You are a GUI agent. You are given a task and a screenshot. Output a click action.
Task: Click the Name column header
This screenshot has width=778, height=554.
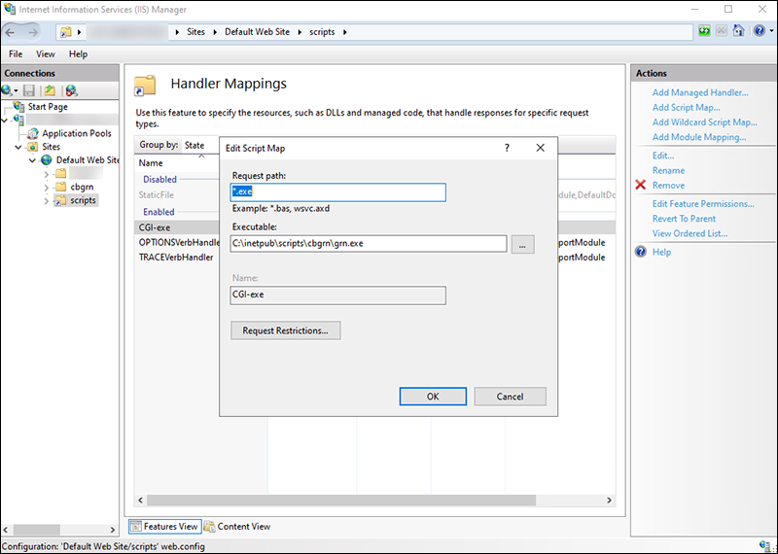[151, 163]
